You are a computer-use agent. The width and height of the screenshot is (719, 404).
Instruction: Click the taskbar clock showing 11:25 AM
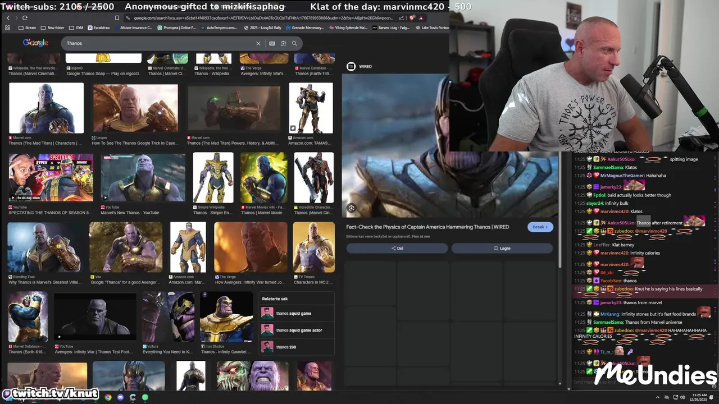pos(699,397)
